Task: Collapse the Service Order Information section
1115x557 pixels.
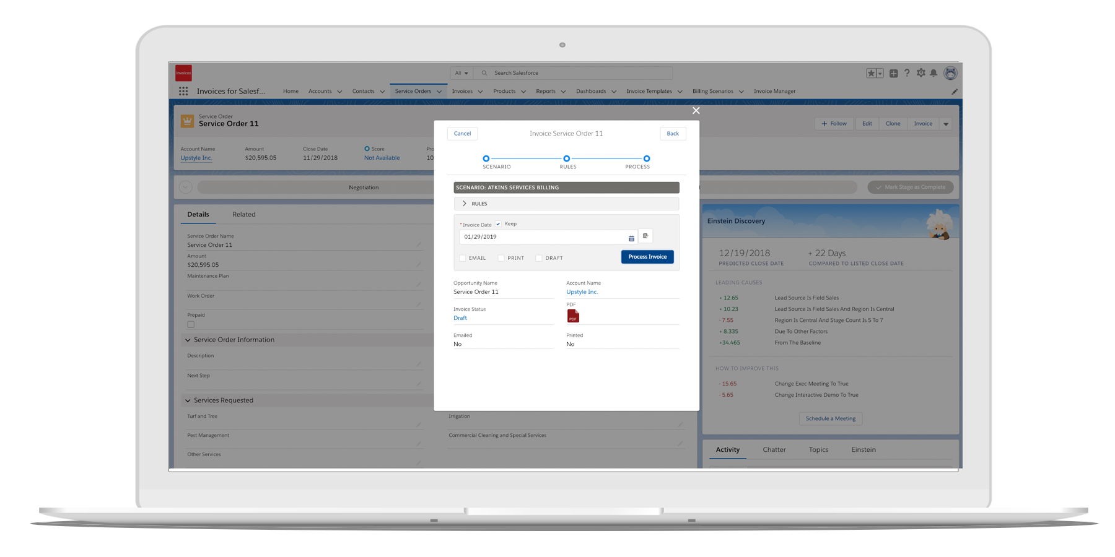Action: click(x=188, y=340)
